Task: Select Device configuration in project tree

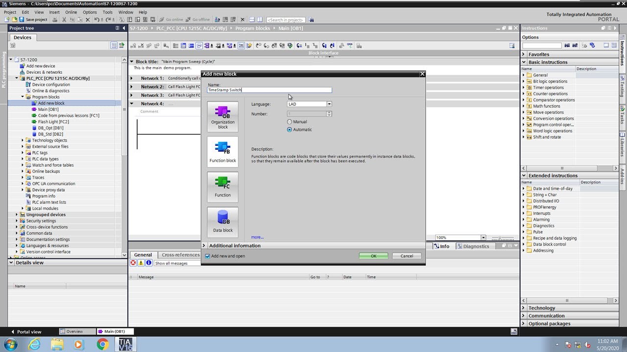Action: click(51, 85)
